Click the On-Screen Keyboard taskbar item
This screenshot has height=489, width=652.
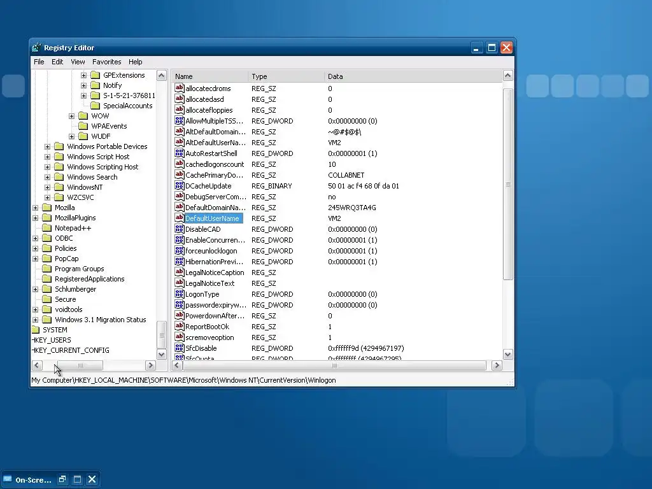click(x=27, y=480)
